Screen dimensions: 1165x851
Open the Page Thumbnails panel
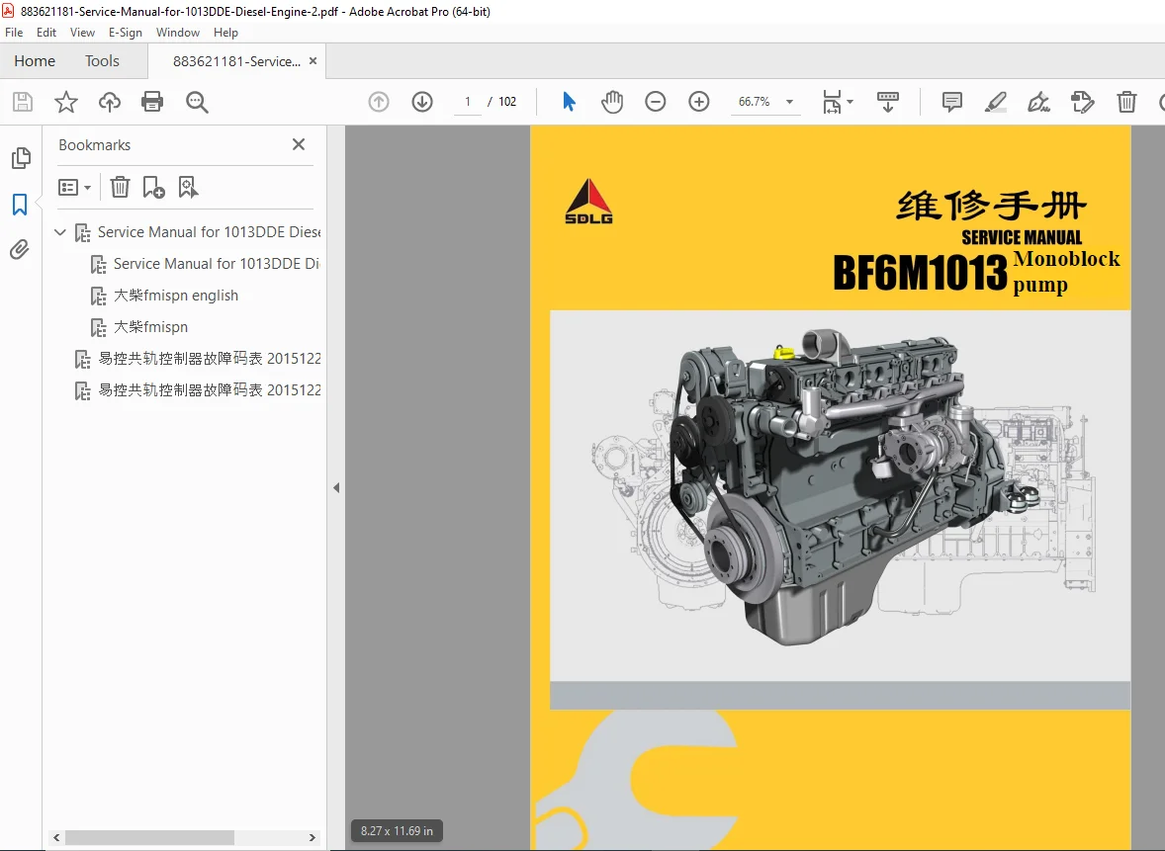pos(21,158)
